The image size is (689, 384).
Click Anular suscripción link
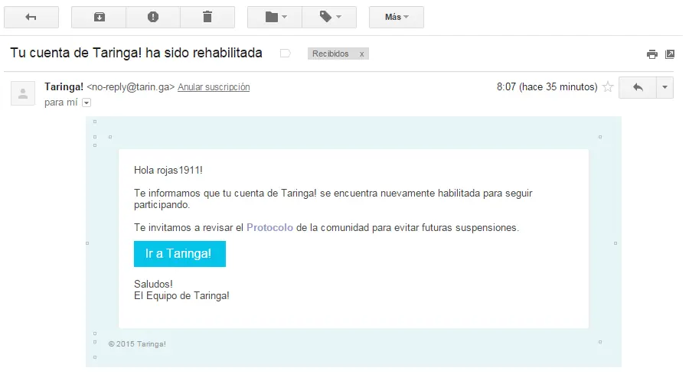click(x=214, y=87)
